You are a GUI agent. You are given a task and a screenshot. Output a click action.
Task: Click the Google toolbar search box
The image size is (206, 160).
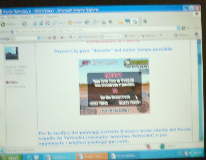coord(26,39)
